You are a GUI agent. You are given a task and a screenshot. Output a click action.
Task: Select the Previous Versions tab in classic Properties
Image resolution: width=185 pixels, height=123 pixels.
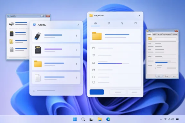(x=167, y=34)
